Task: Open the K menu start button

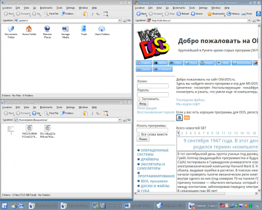Action: [4, 206]
